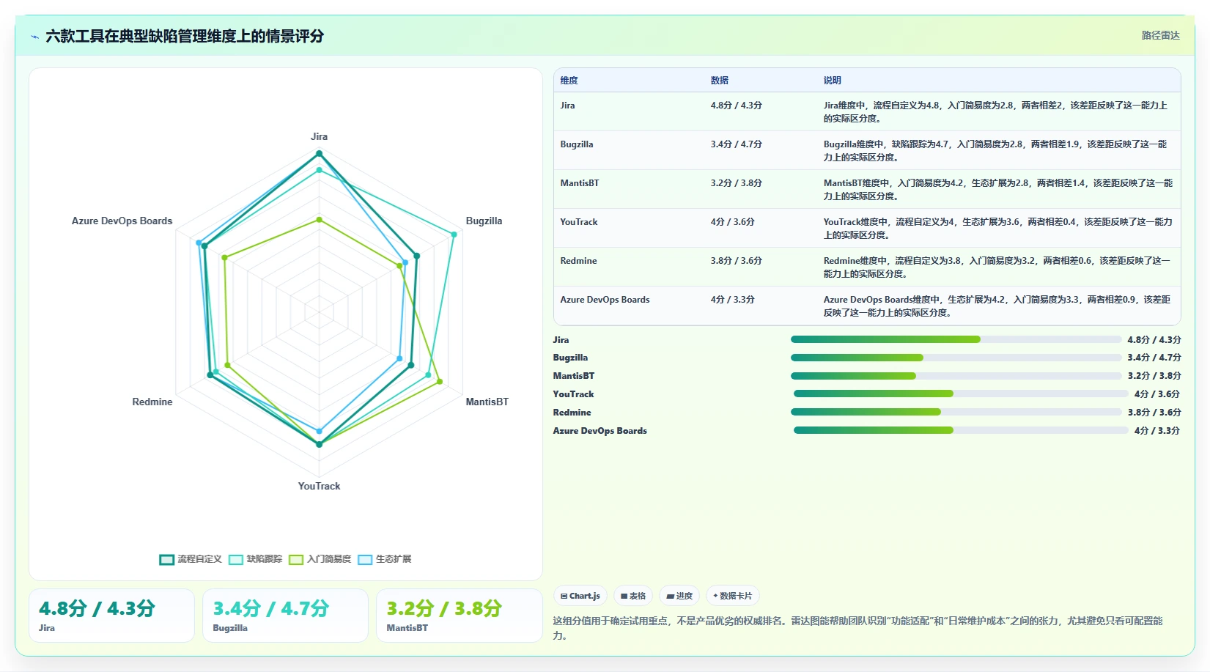Click the Chart.js chip
The height and width of the screenshot is (672, 1210).
[x=580, y=596]
